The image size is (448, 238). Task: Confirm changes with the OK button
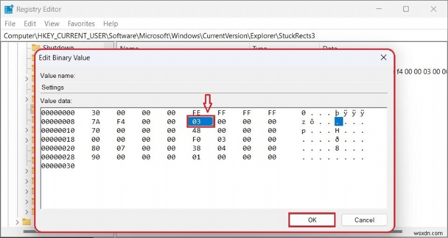click(x=312, y=220)
